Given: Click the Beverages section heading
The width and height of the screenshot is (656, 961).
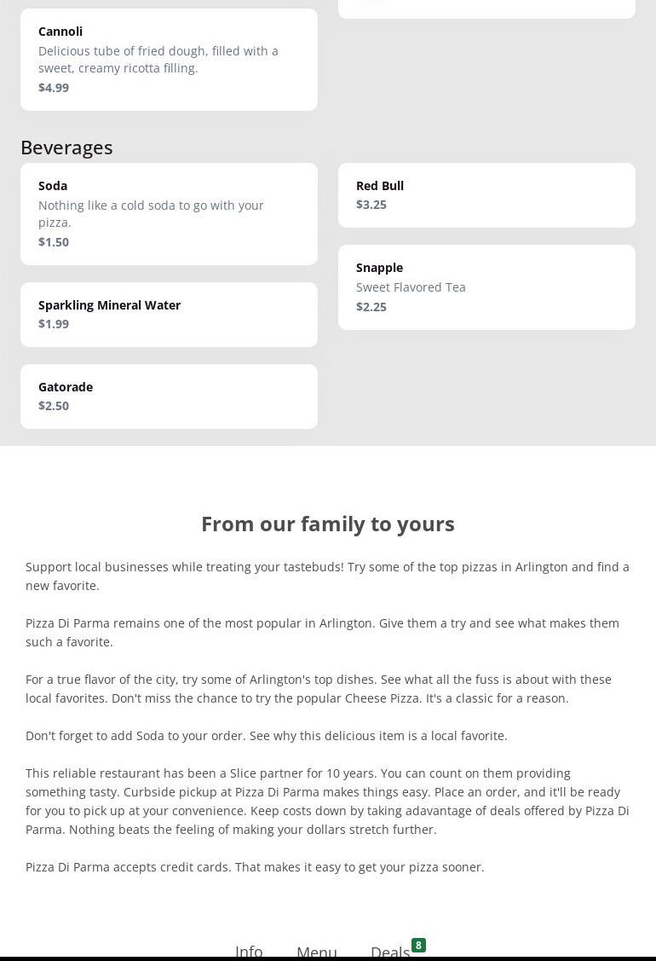Looking at the screenshot, I should [x=66, y=147].
